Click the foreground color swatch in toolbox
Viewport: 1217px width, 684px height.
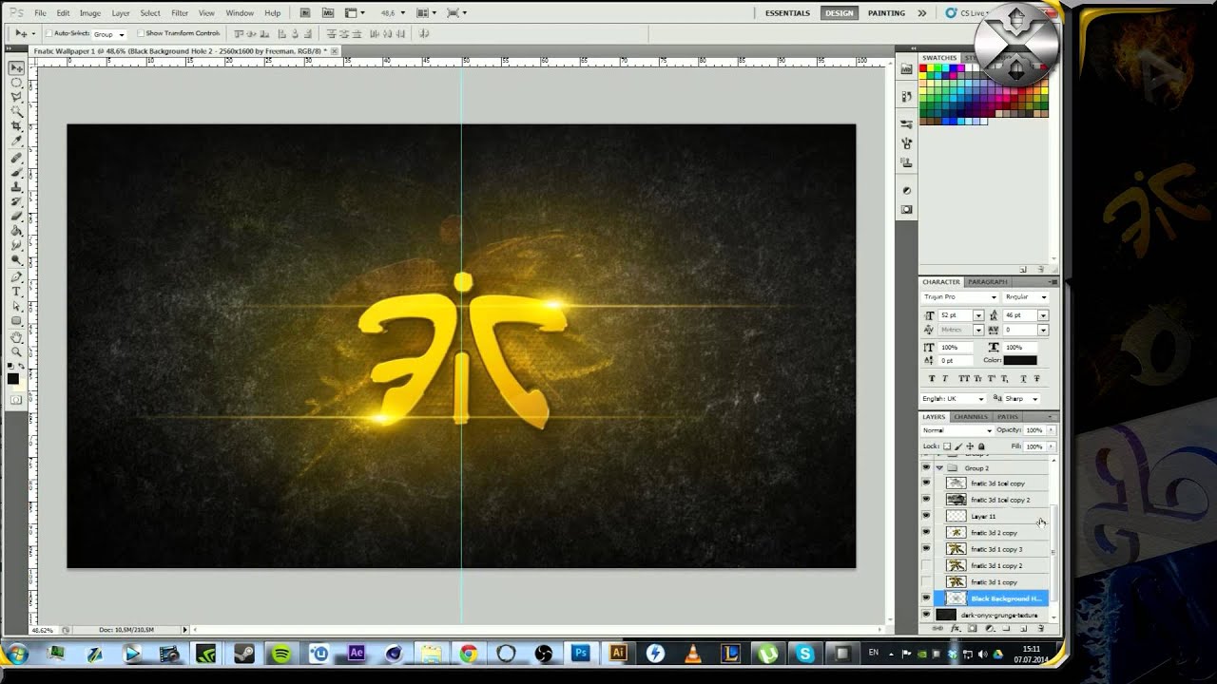pyautogui.click(x=13, y=379)
